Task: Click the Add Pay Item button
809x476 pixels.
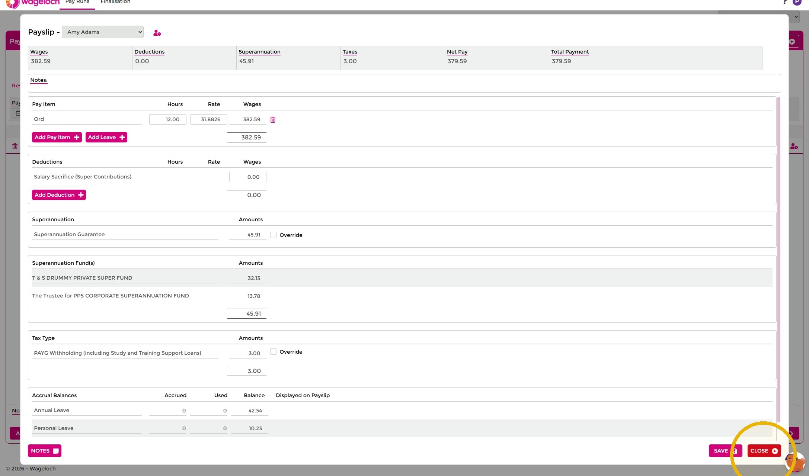Action: point(57,137)
